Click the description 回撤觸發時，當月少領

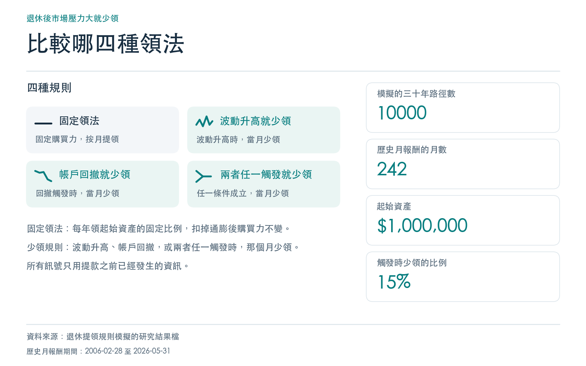click(78, 193)
